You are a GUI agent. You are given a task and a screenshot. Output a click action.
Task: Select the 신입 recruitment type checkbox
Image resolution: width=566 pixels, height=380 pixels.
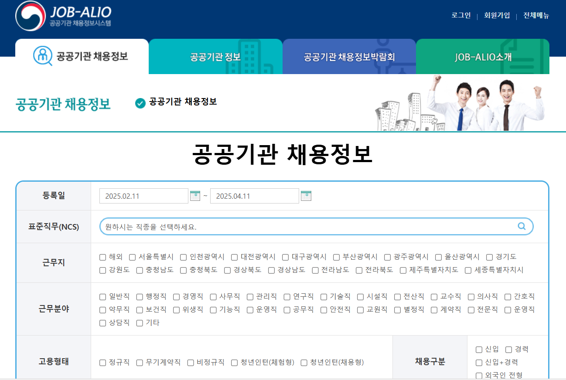coord(478,349)
